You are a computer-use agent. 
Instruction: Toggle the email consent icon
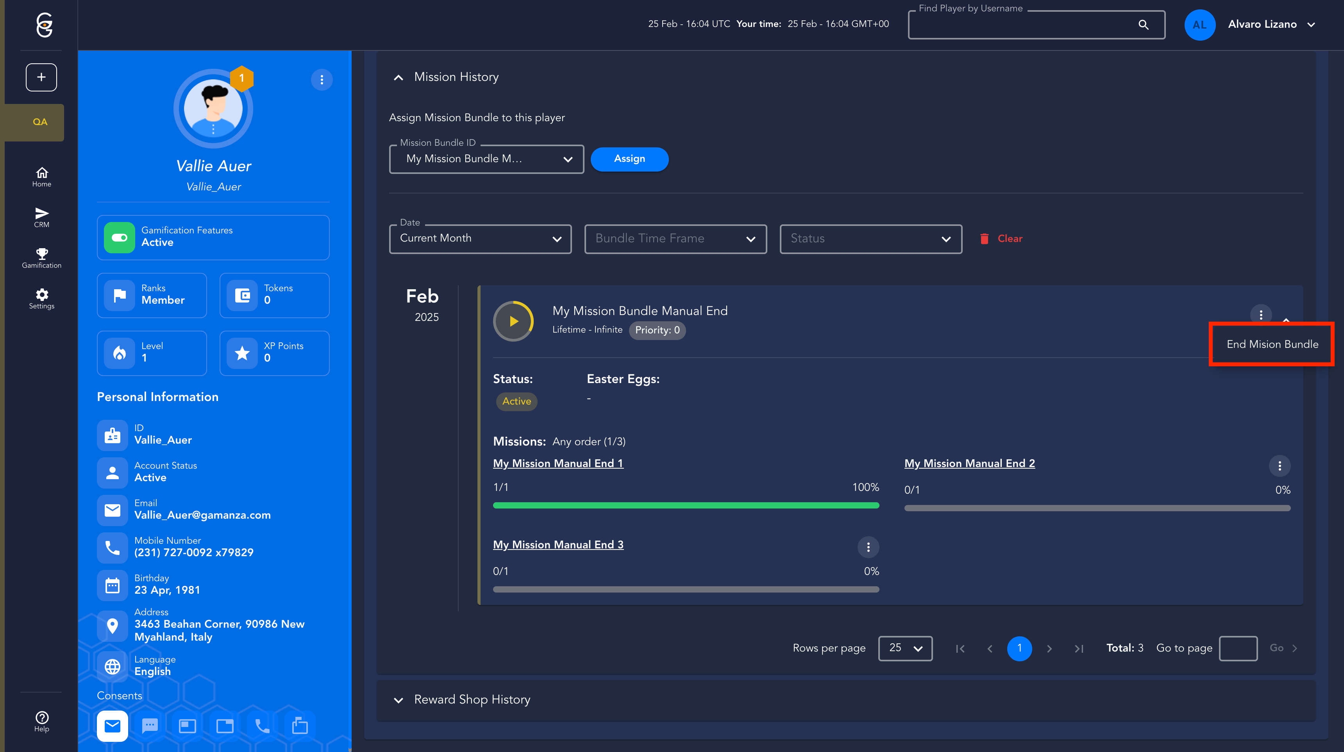(x=112, y=725)
